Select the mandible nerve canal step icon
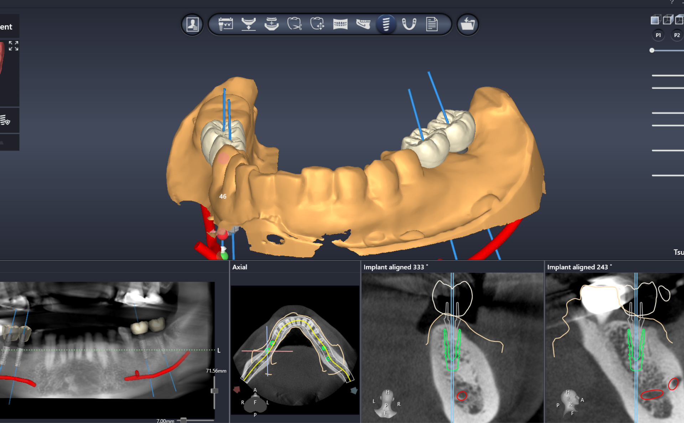684x423 pixels. 363,24
